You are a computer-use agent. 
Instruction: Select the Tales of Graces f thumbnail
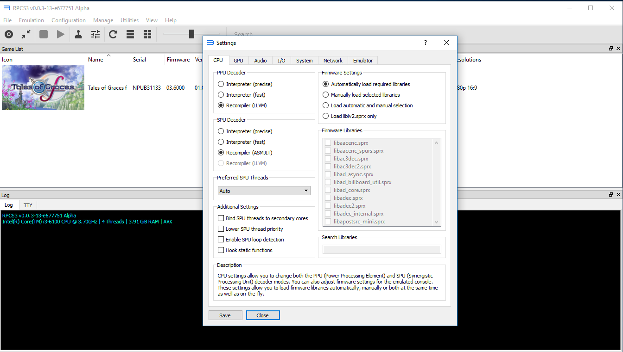pos(43,87)
